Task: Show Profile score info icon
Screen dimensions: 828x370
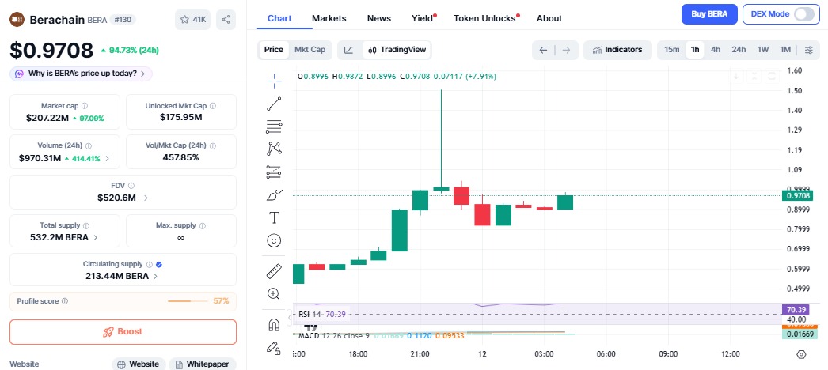Action: (64, 301)
